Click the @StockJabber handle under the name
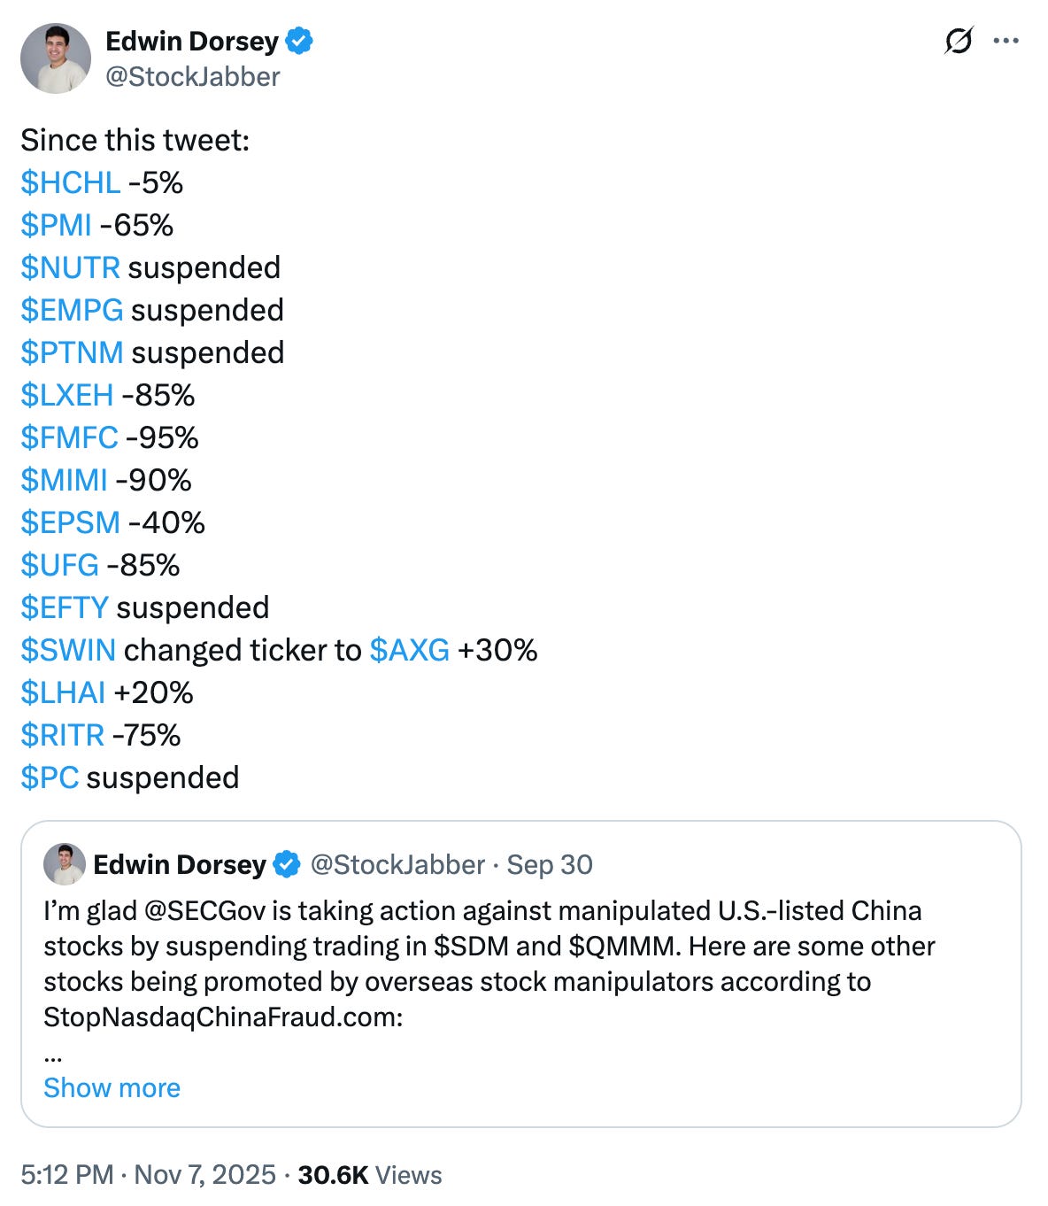The width and height of the screenshot is (1048, 1206). click(193, 77)
